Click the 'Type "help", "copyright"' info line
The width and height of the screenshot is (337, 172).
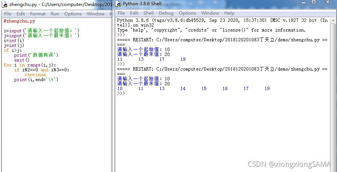211,30
